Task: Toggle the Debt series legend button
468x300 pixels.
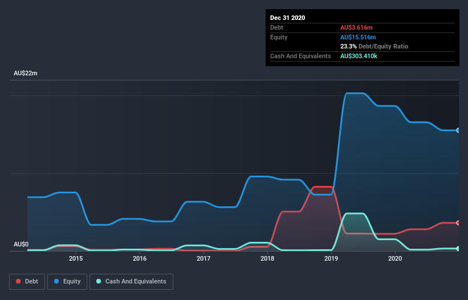Action: coord(27,282)
